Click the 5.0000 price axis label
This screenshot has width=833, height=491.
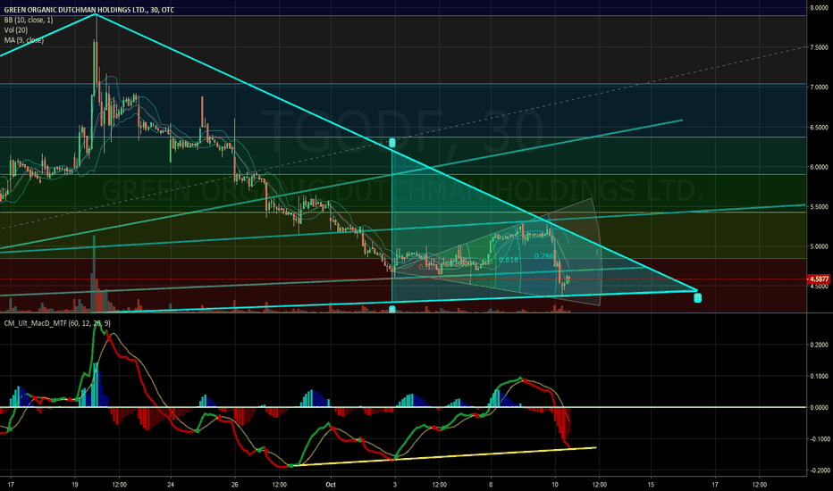tap(820, 246)
